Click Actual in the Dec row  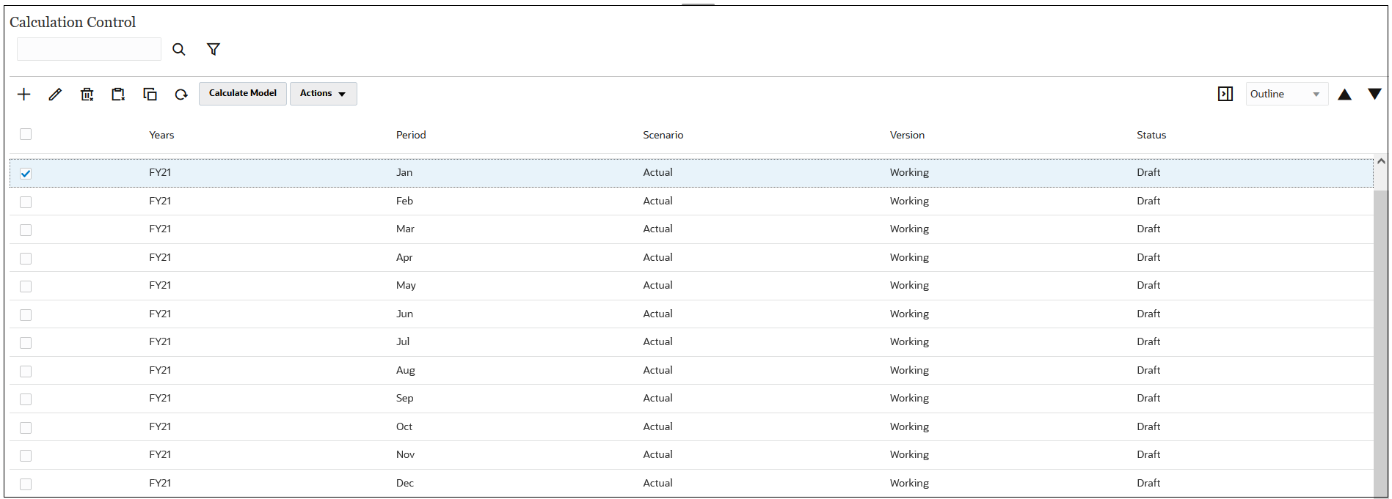pyautogui.click(x=657, y=483)
